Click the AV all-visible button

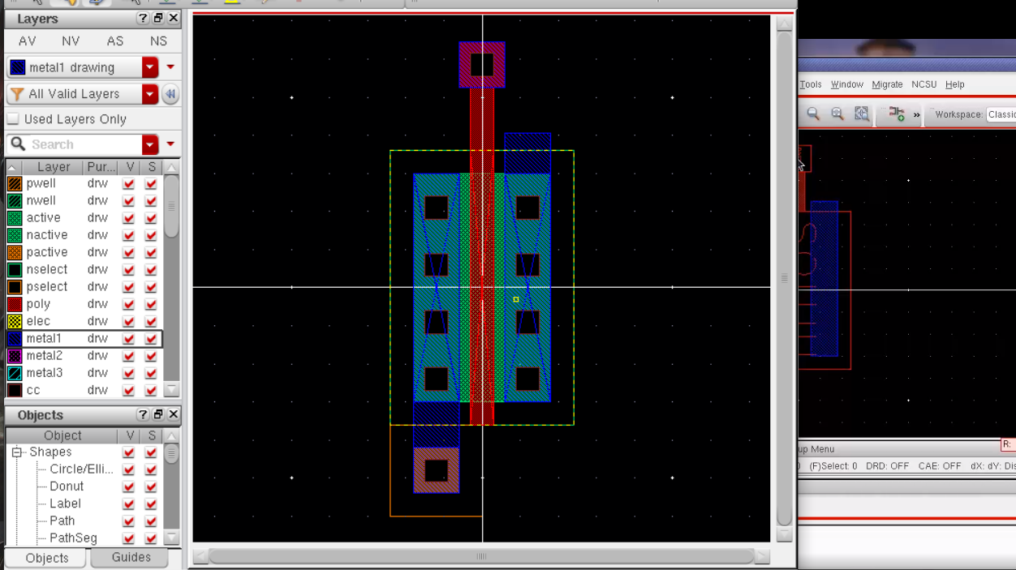pos(27,41)
